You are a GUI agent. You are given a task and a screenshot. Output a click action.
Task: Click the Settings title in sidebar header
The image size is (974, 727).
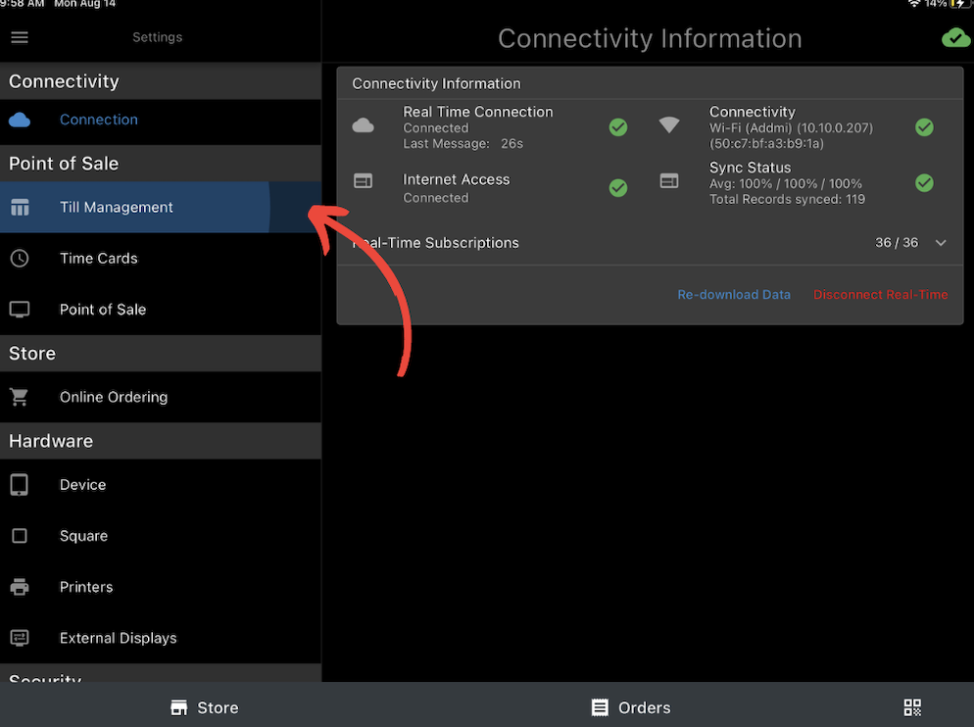coord(157,37)
